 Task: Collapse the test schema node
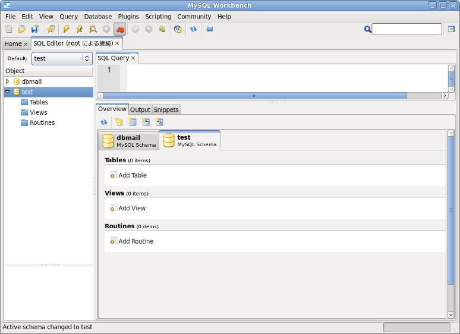pyautogui.click(x=8, y=92)
